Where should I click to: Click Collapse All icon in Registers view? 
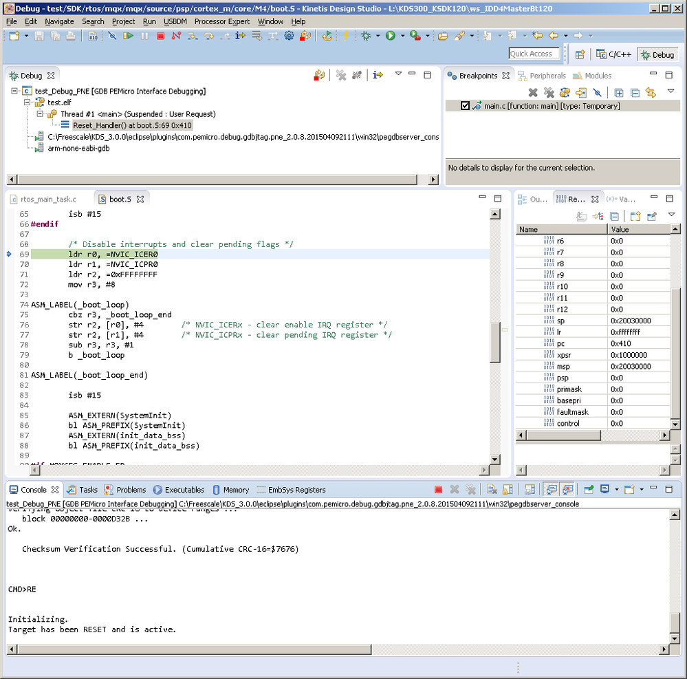pyautogui.click(x=614, y=216)
